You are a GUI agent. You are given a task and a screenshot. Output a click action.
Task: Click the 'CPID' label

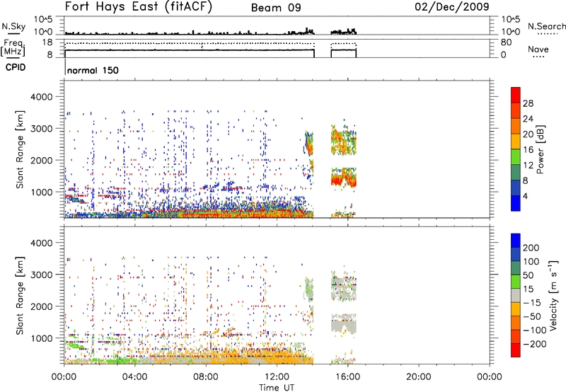click(x=16, y=67)
